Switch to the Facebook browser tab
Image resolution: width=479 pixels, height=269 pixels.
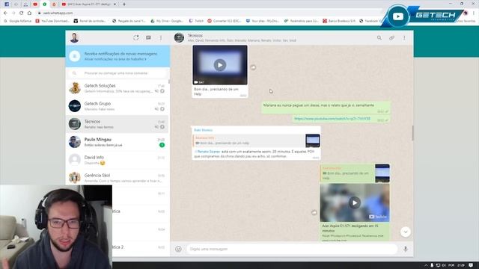click(7, 4)
